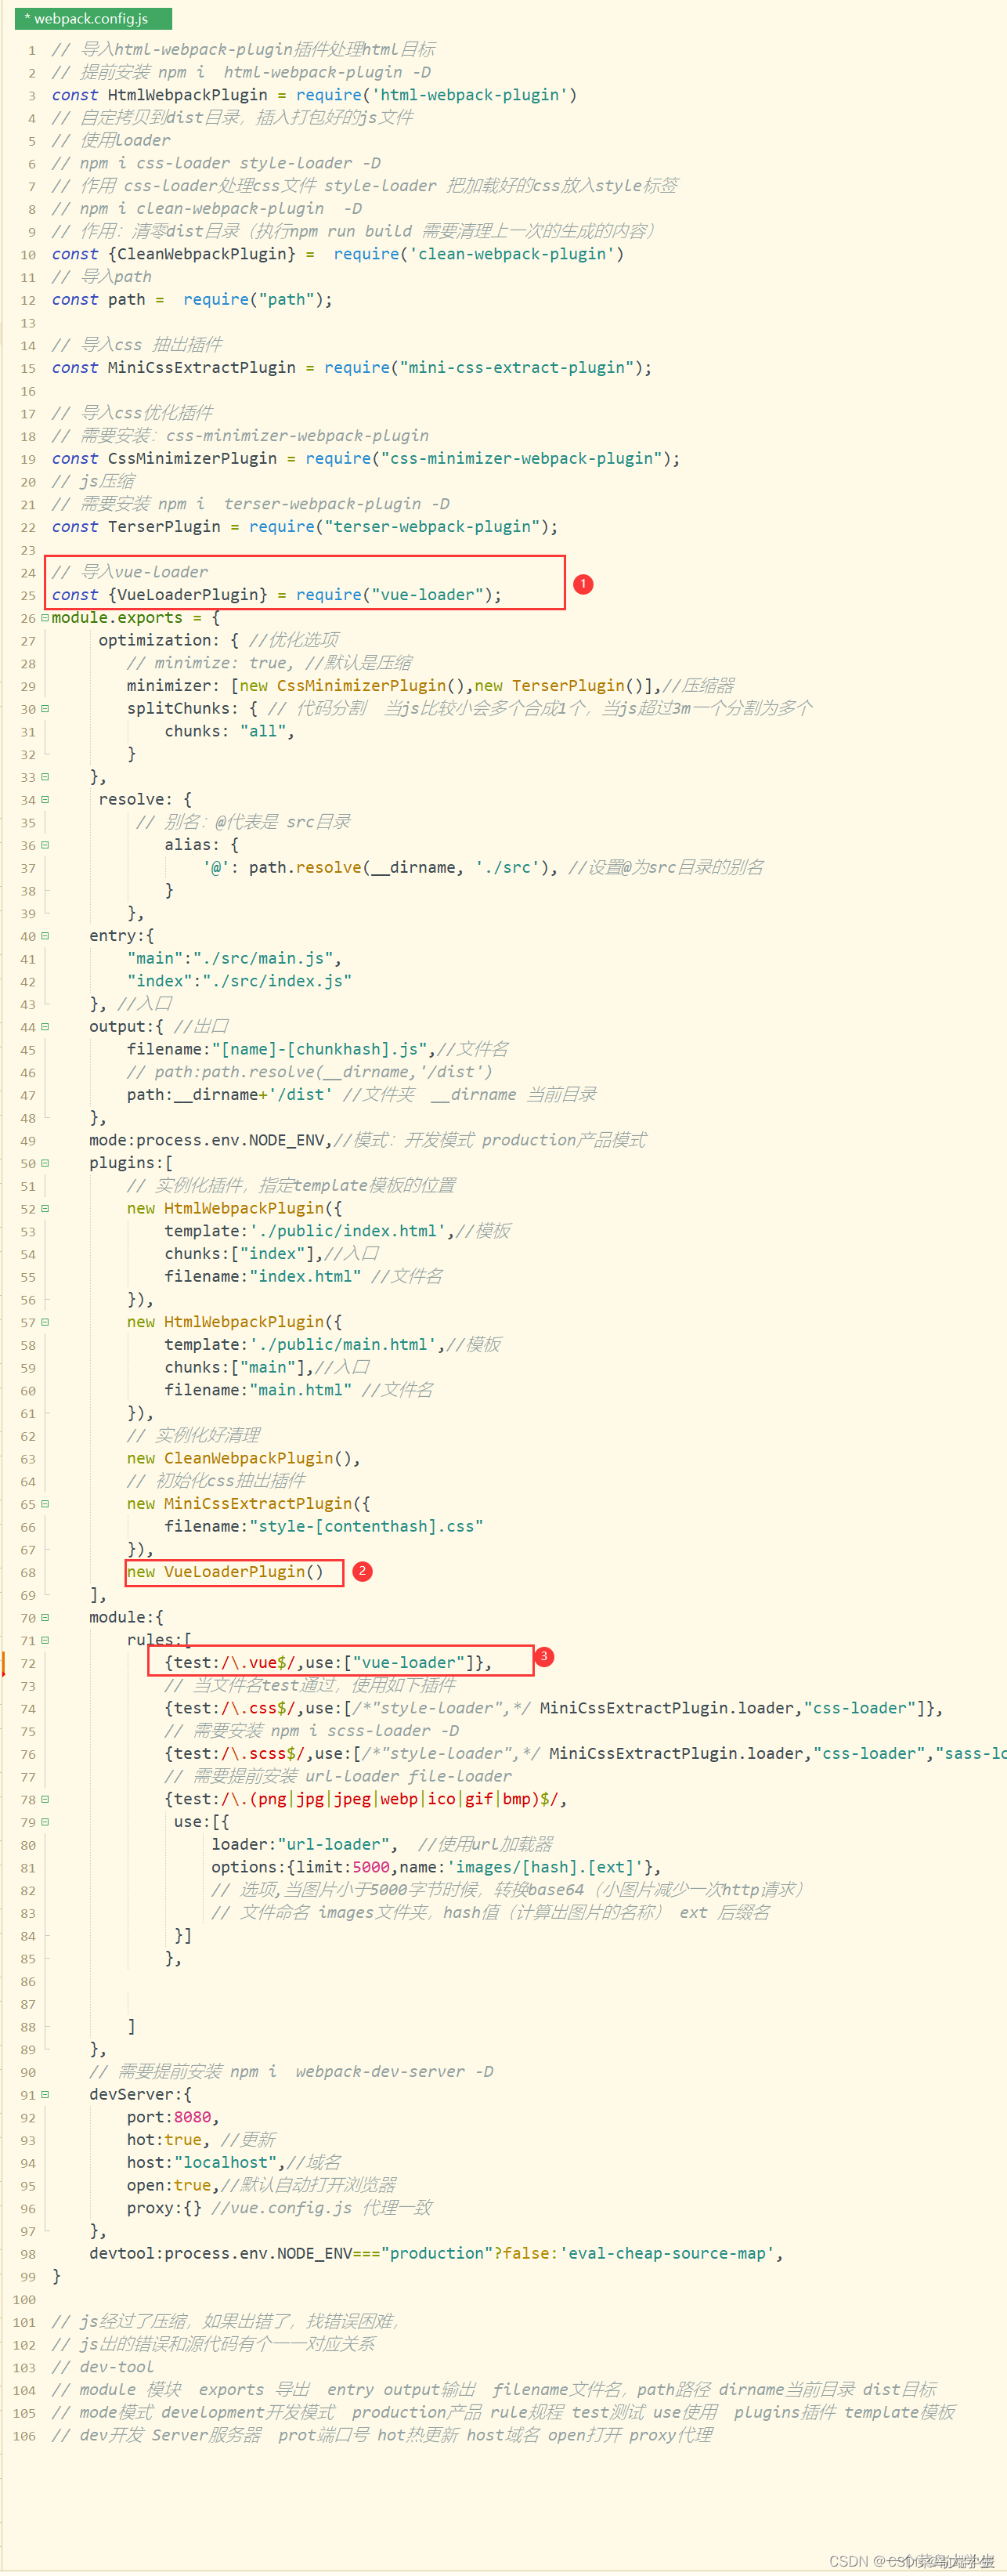Click the devtool 'eval-cheap-source-map' line
Viewport: 1007px width, 2576px height.
tap(435, 2254)
